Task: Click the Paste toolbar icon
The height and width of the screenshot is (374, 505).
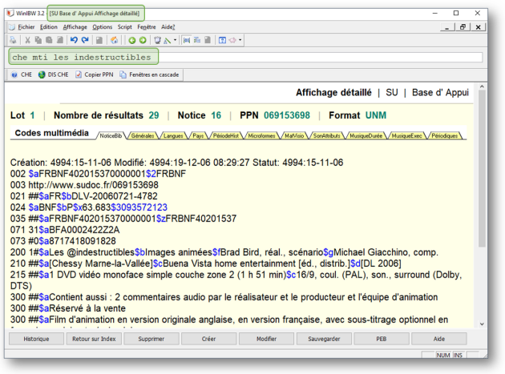Action: 49,40
